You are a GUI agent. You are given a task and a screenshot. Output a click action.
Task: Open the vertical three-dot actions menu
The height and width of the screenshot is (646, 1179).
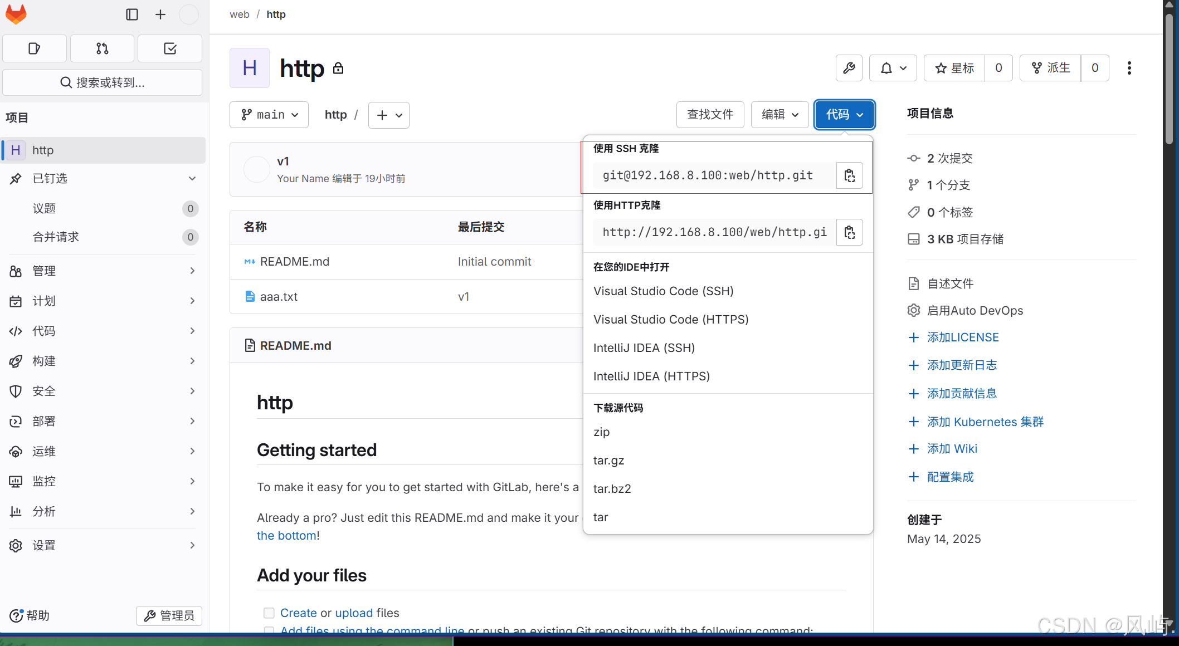1129,68
